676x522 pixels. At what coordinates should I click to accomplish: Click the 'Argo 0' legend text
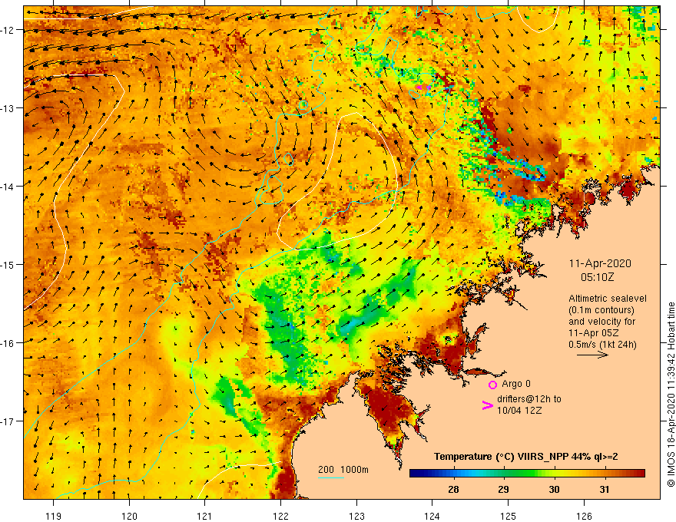pyautogui.click(x=516, y=384)
